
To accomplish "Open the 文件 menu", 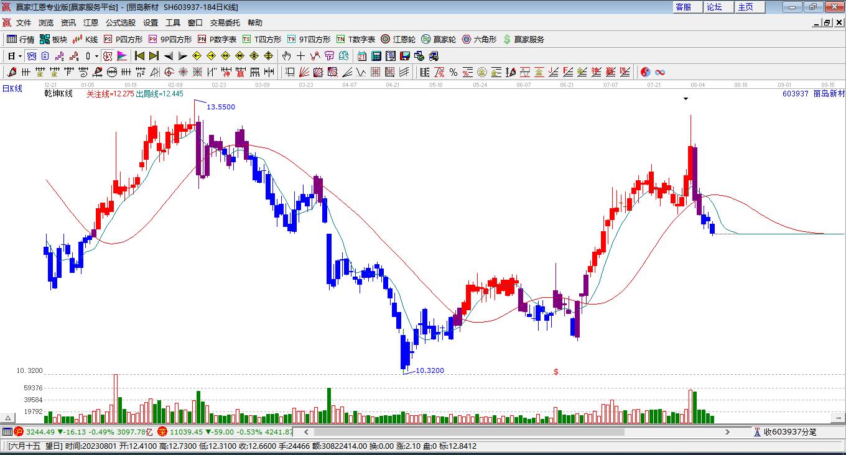I will (x=24, y=22).
